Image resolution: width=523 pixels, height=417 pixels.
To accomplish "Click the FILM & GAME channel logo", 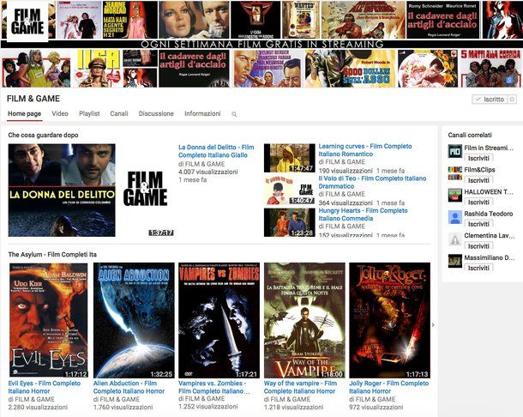I will (27, 21).
